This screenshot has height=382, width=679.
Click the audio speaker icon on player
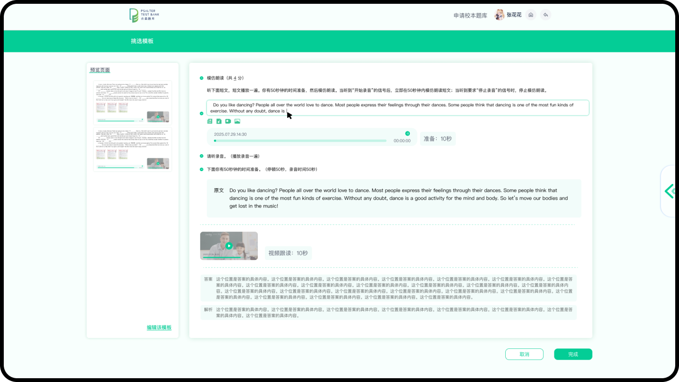[407, 134]
